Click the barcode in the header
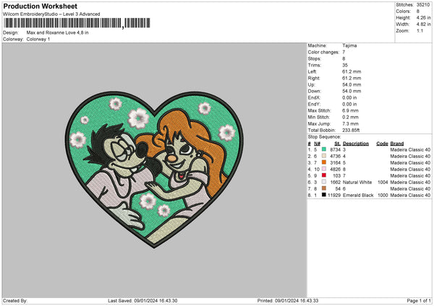The width and height of the screenshot is (434, 306). point(77,23)
